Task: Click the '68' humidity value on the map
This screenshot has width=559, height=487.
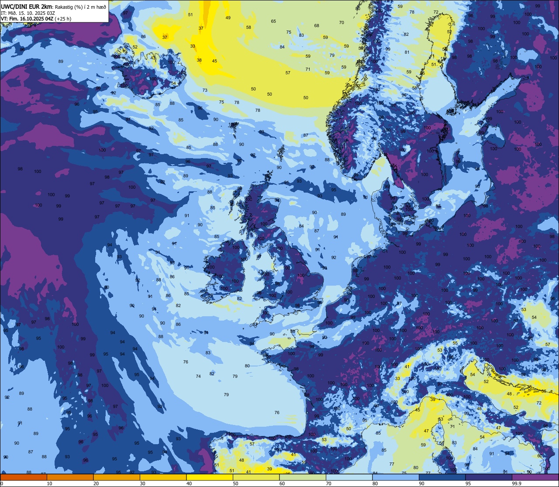Action: click(317, 26)
